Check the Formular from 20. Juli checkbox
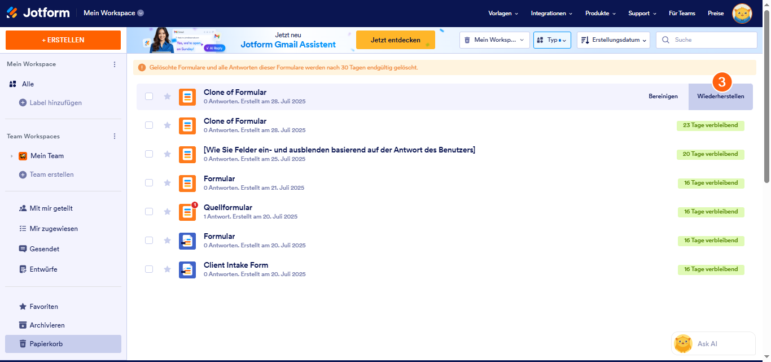The image size is (771, 362). click(149, 241)
